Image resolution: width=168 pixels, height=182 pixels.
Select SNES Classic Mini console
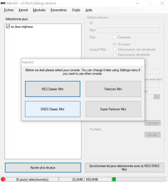[53, 109]
